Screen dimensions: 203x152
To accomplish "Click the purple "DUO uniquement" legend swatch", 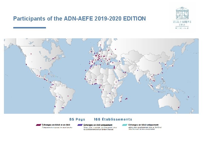I will tap(80, 125).
